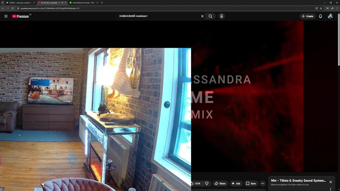The width and height of the screenshot is (340, 191).
Task: Dislike the video with thumbs down
Action: click(207, 184)
